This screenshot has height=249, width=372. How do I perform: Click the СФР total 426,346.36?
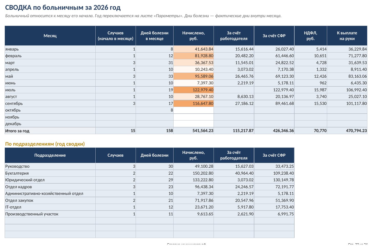pyautogui.click(x=274, y=131)
